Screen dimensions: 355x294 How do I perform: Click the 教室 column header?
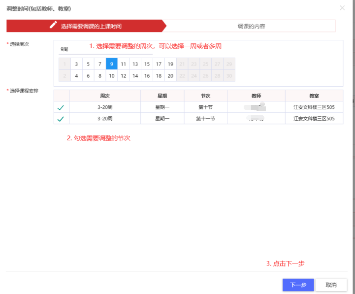pyautogui.click(x=314, y=96)
